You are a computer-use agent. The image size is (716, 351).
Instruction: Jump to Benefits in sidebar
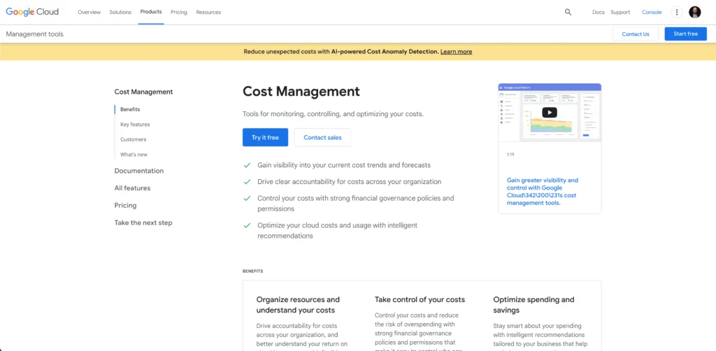click(130, 110)
